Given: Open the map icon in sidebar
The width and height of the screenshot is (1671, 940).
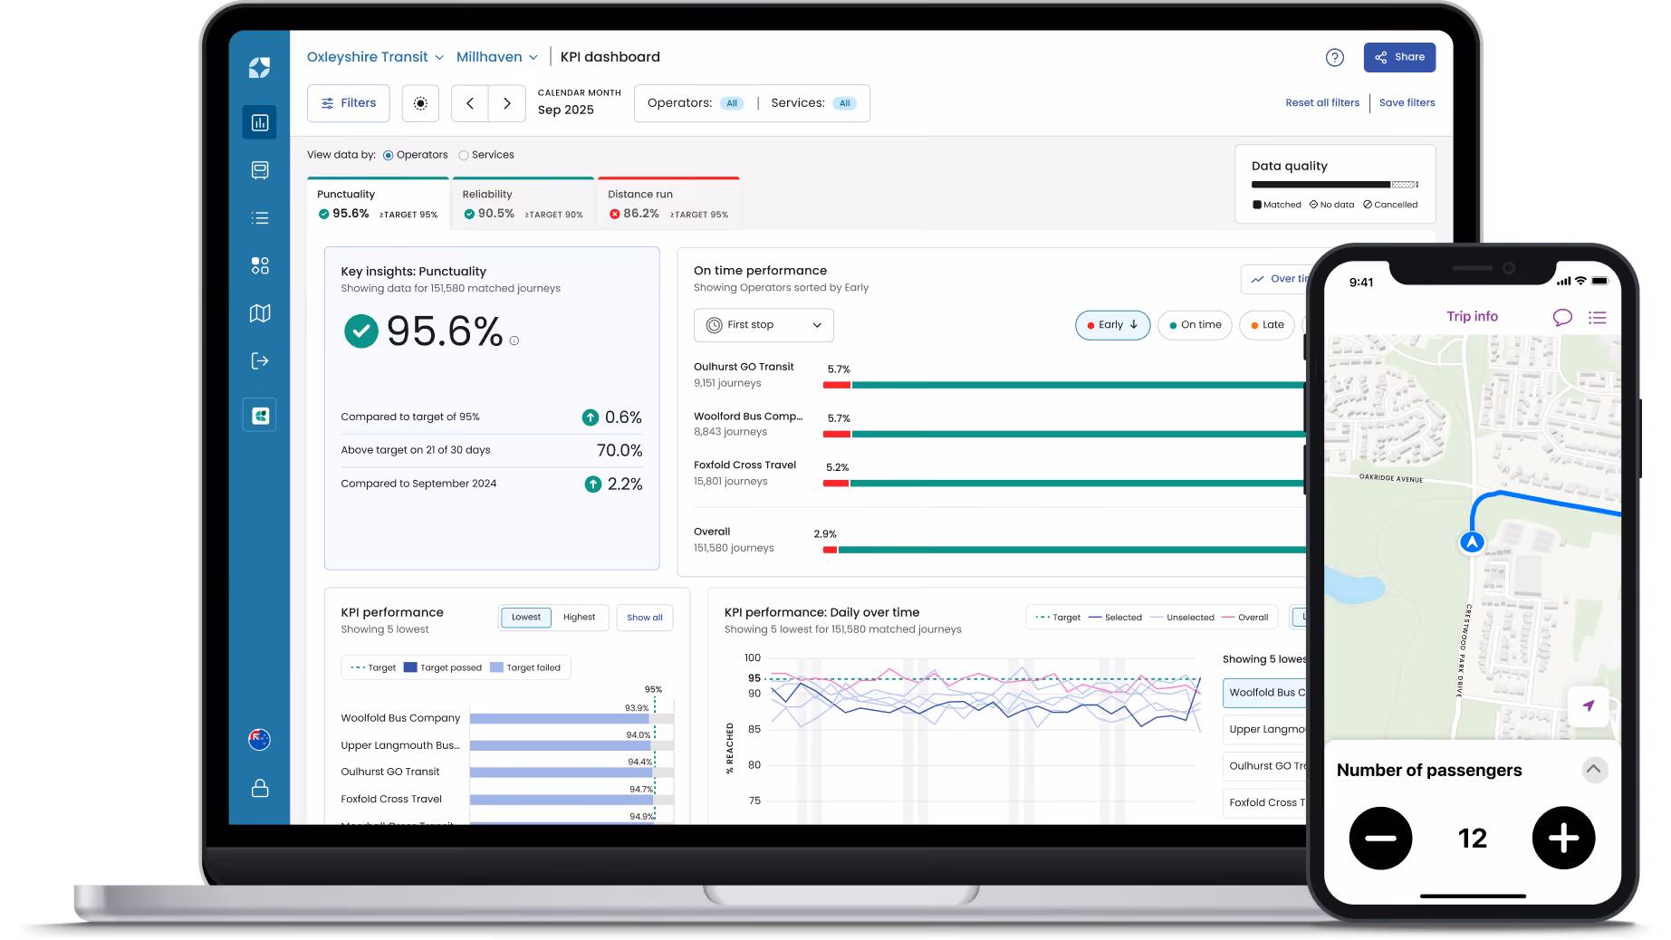Looking at the screenshot, I should [x=260, y=313].
